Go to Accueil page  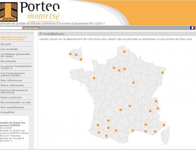(x=6, y=44)
